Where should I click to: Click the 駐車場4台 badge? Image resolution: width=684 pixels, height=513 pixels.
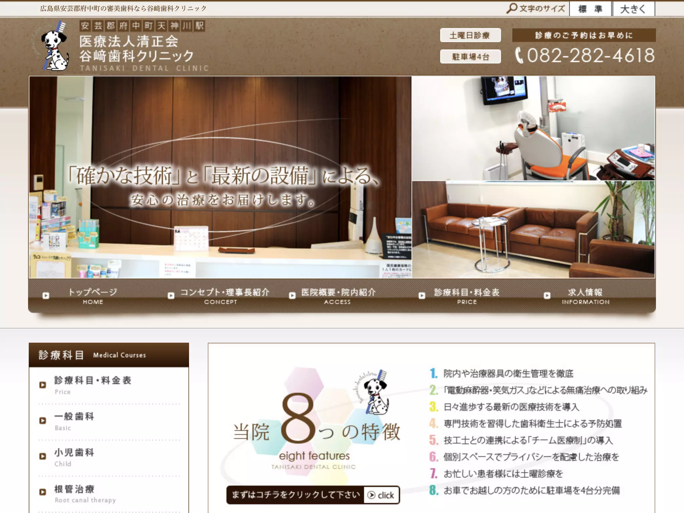[470, 56]
